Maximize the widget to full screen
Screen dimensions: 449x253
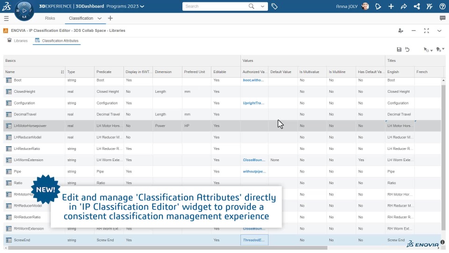point(427,31)
